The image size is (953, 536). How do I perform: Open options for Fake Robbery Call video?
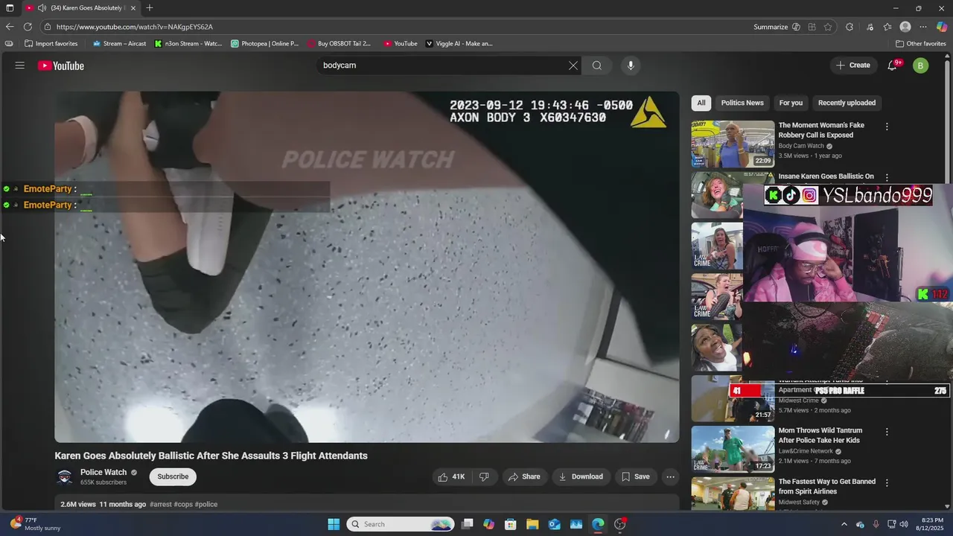pos(887,127)
